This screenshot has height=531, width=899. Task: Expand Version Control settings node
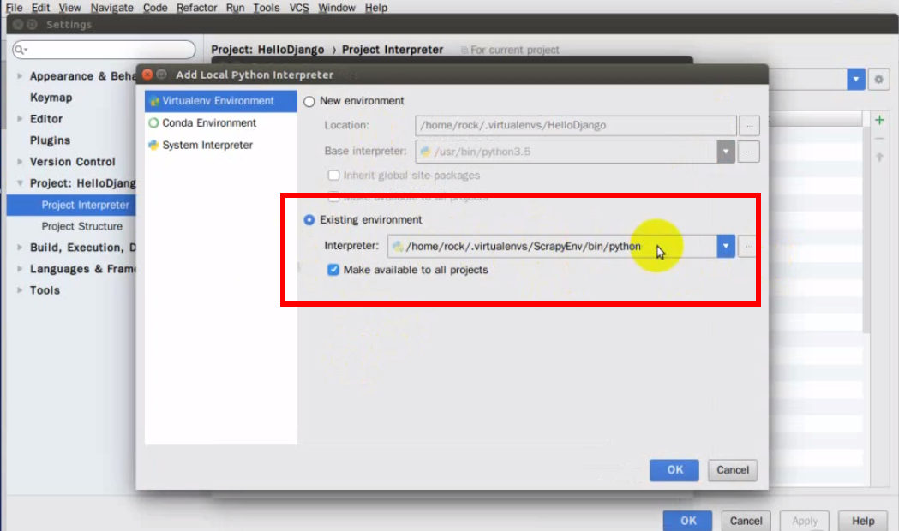tap(20, 162)
